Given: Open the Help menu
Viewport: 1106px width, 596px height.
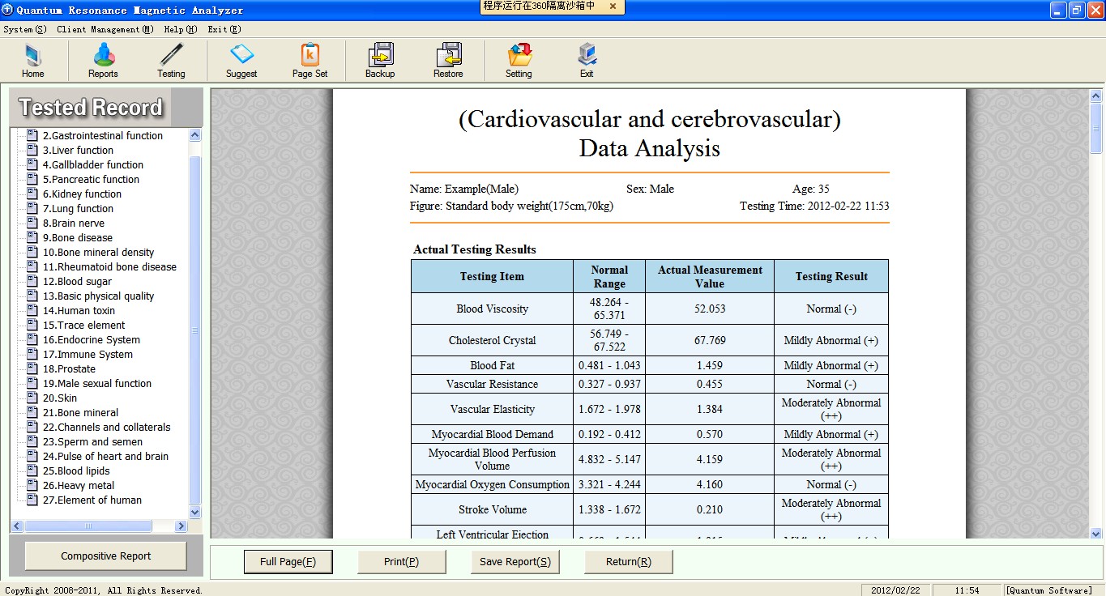Looking at the screenshot, I should 180,29.
